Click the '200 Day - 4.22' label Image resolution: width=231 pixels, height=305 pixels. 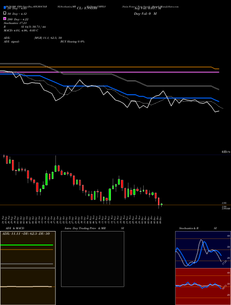click(18, 19)
